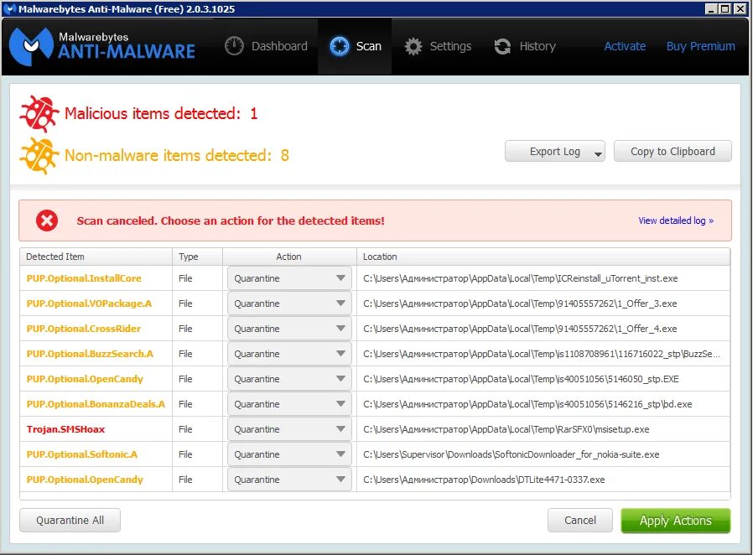753x555 pixels.
Task: Select the PUP.Optional.InstallCore detected item
Action: point(84,278)
